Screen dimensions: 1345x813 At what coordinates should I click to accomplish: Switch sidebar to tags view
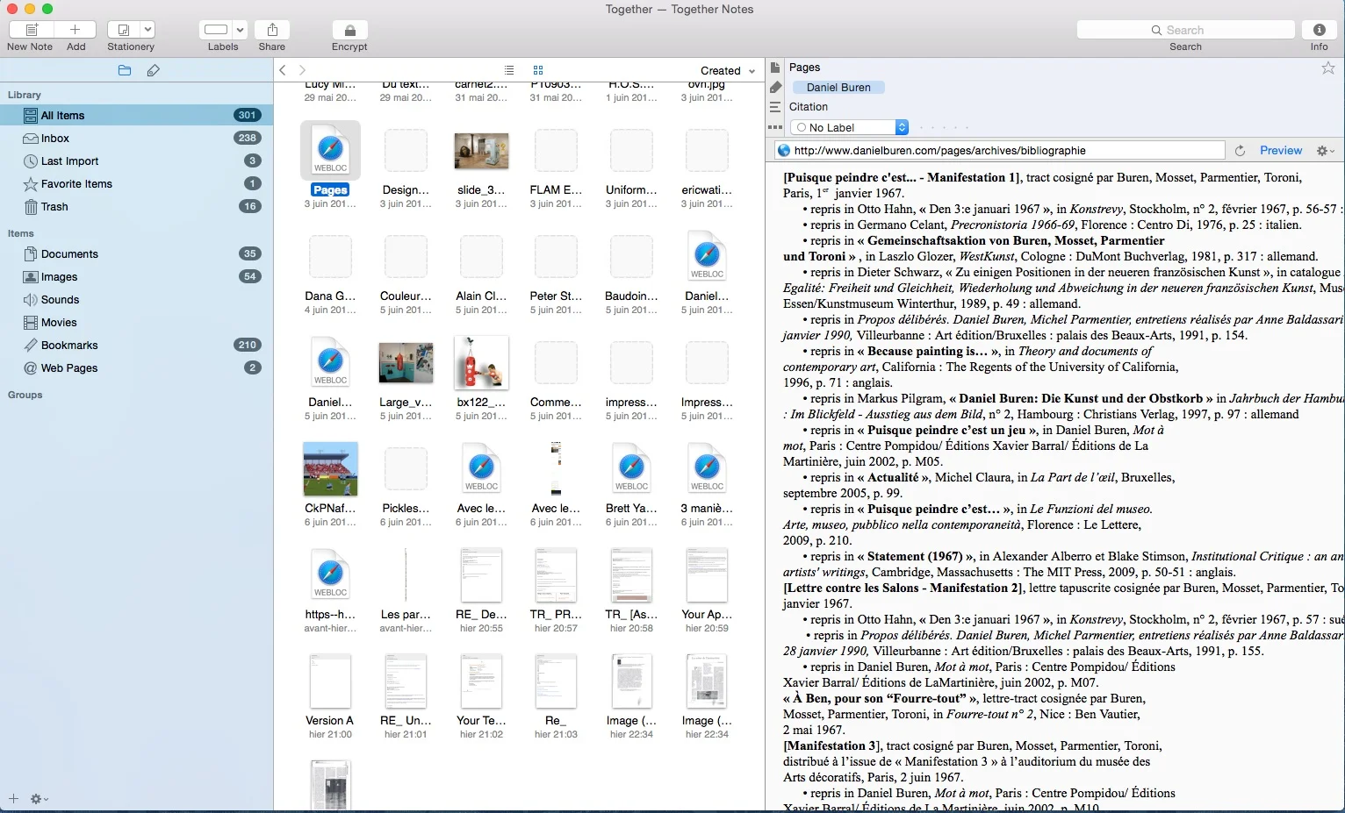[x=154, y=70]
